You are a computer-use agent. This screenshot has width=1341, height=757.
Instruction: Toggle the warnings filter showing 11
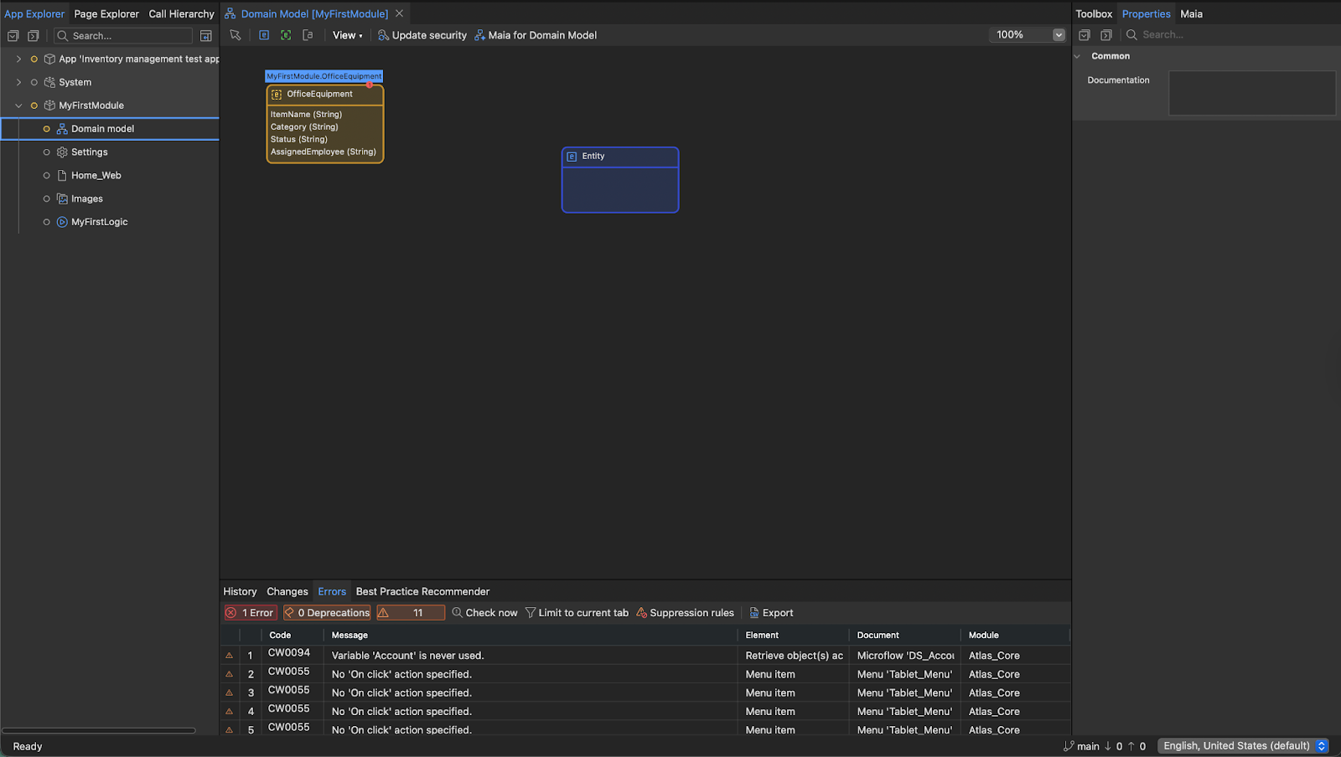[x=410, y=612]
